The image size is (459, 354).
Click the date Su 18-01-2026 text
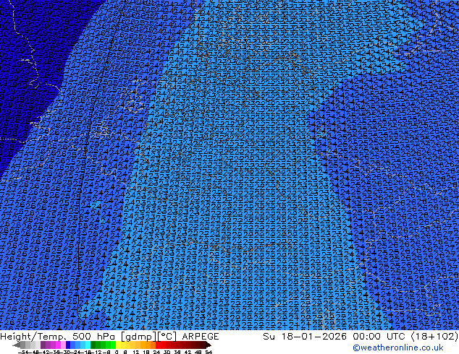(x=305, y=337)
